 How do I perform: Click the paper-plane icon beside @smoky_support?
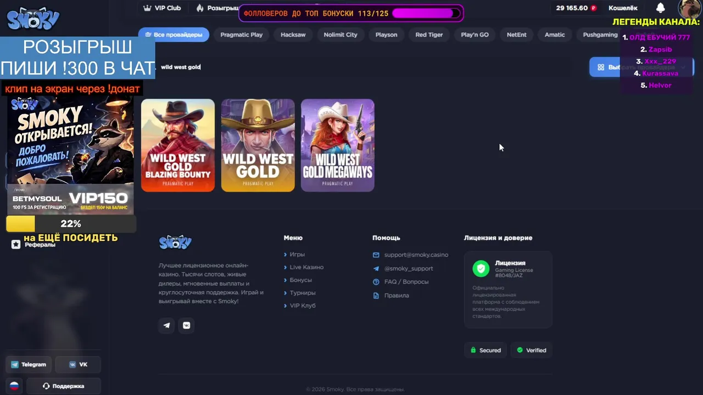376,269
